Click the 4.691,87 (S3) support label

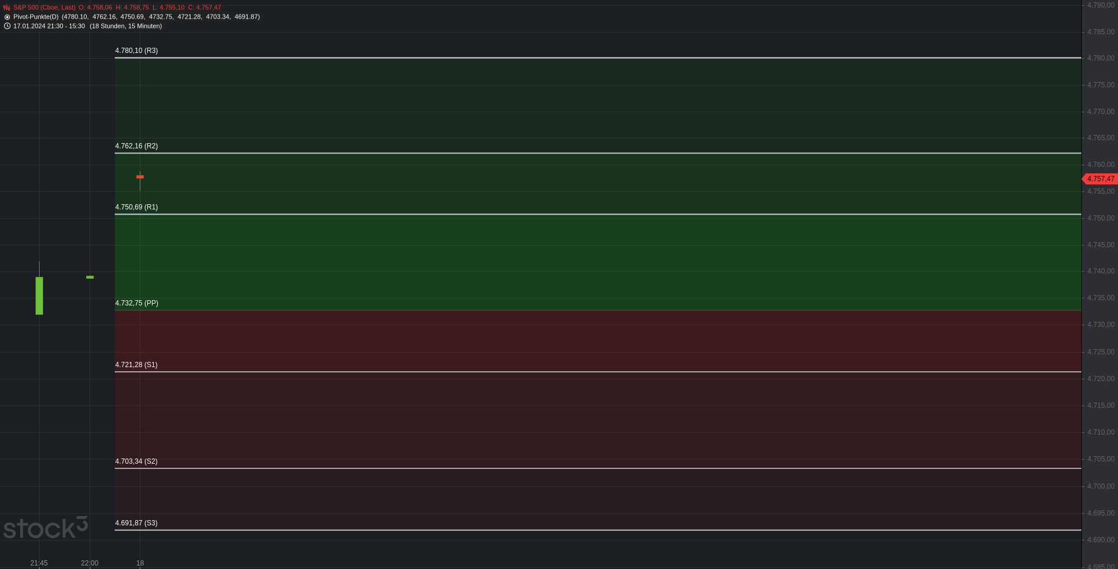[136, 523]
